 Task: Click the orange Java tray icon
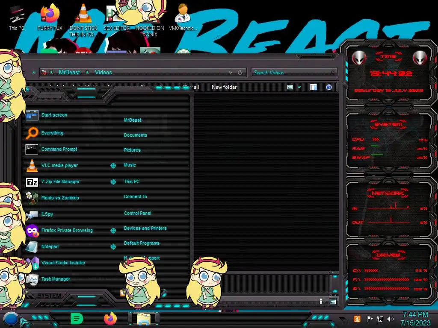click(x=357, y=319)
